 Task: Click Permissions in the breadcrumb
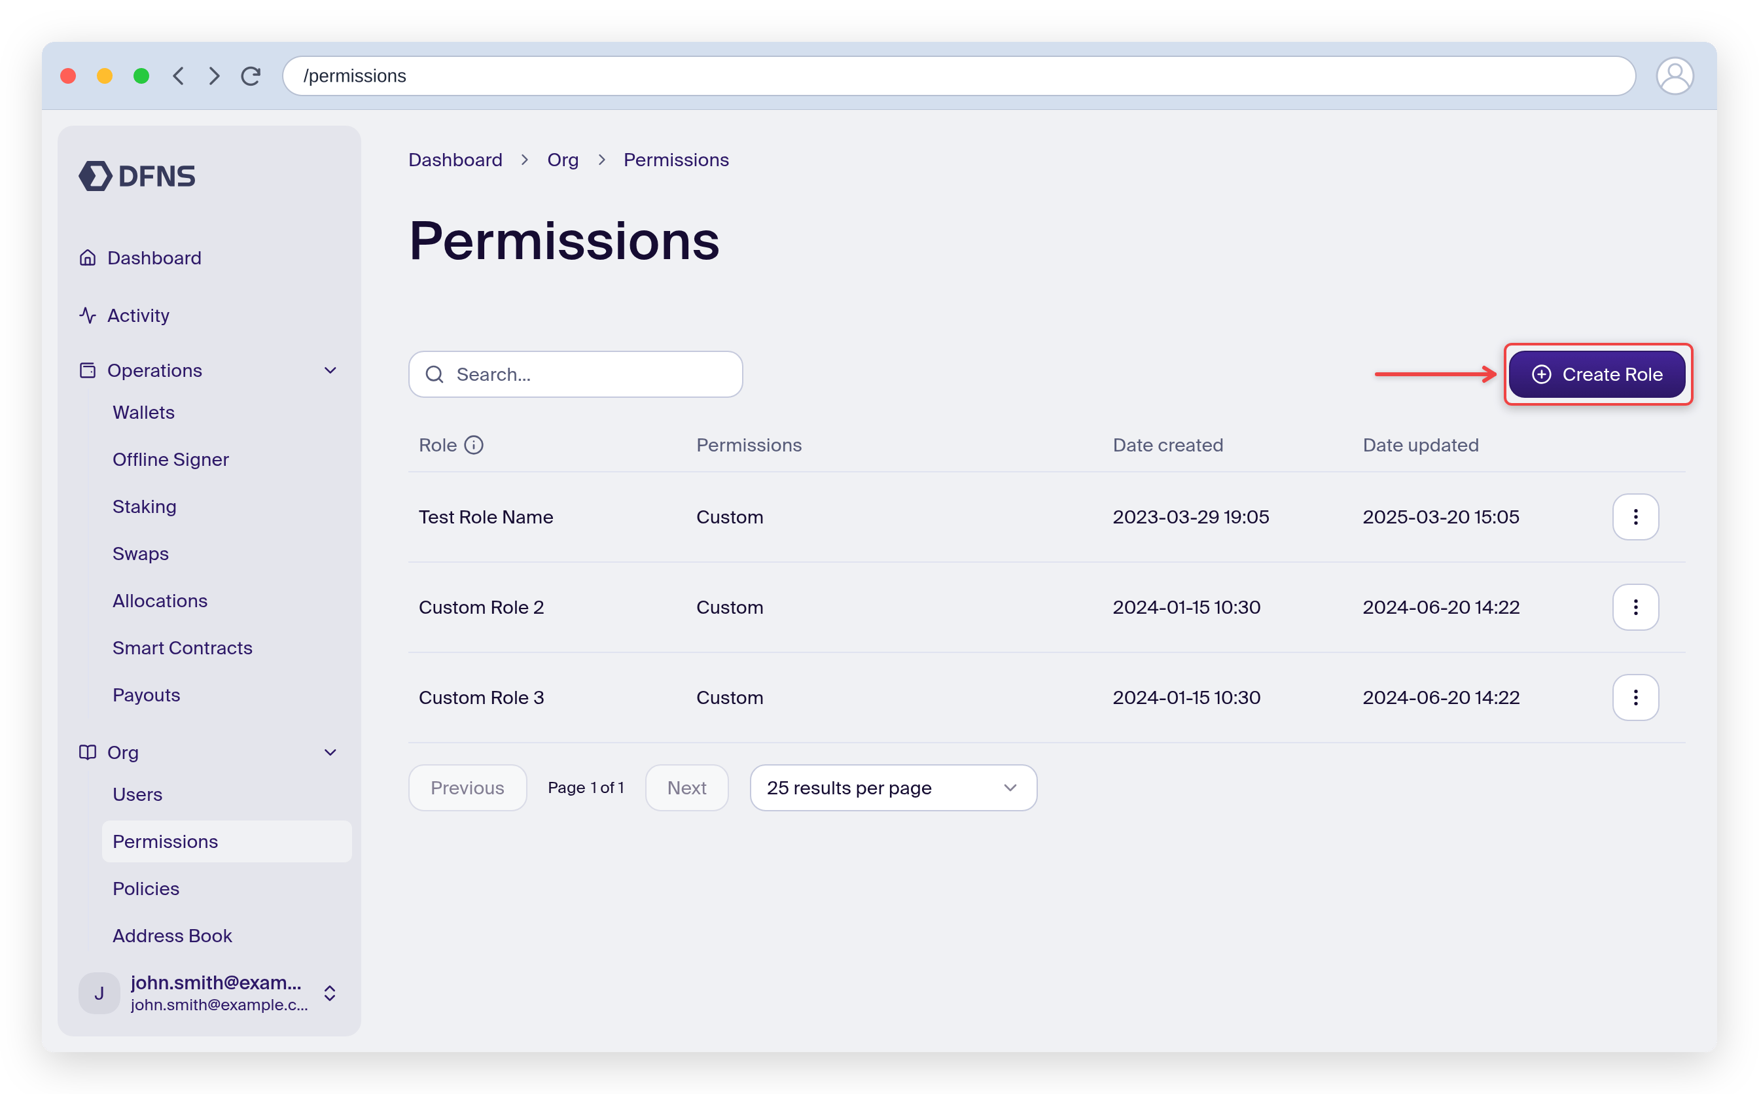676,160
